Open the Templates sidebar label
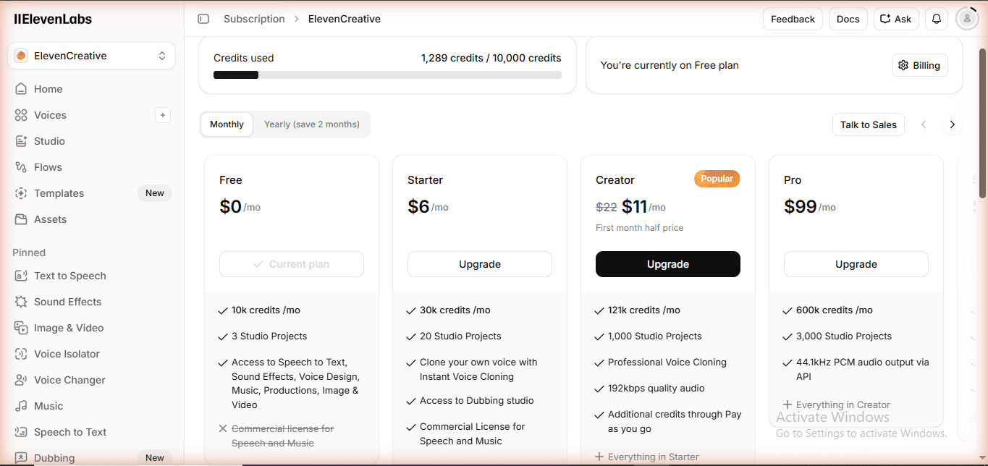988x466 pixels. 59,193
